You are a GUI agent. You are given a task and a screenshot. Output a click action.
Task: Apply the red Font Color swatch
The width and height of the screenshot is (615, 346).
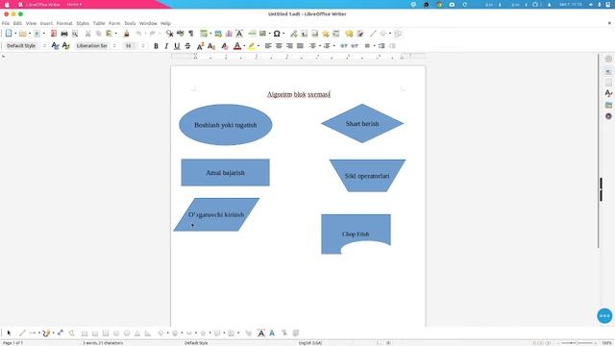point(237,46)
